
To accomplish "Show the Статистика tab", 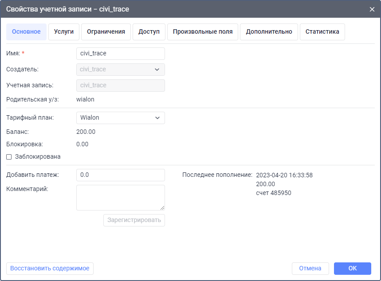I will point(322,32).
